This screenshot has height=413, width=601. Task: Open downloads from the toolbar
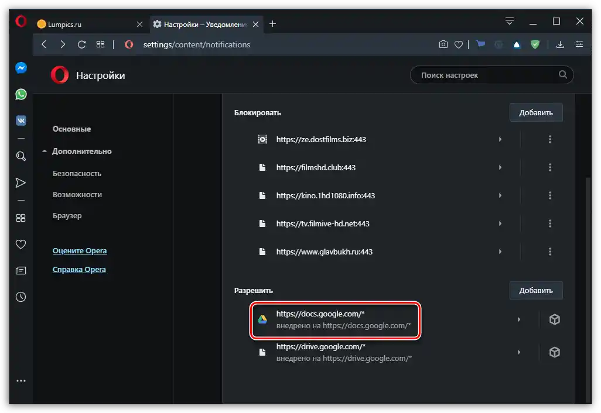click(561, 44)
